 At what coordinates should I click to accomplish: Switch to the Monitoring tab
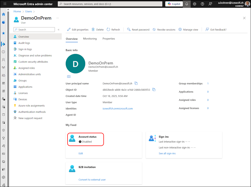90,39
